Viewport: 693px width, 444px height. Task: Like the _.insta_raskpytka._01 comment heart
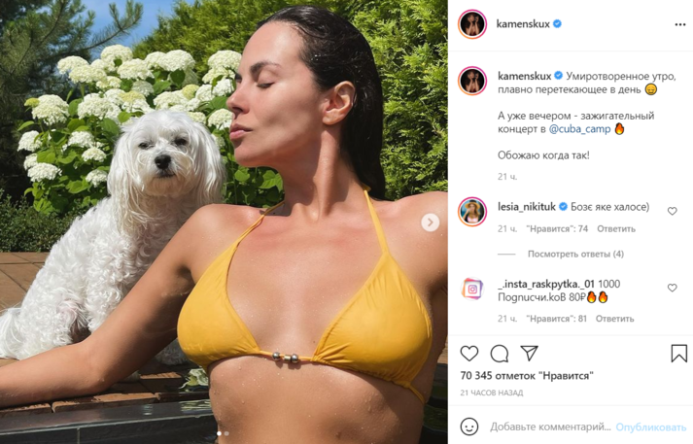[673, 288]
